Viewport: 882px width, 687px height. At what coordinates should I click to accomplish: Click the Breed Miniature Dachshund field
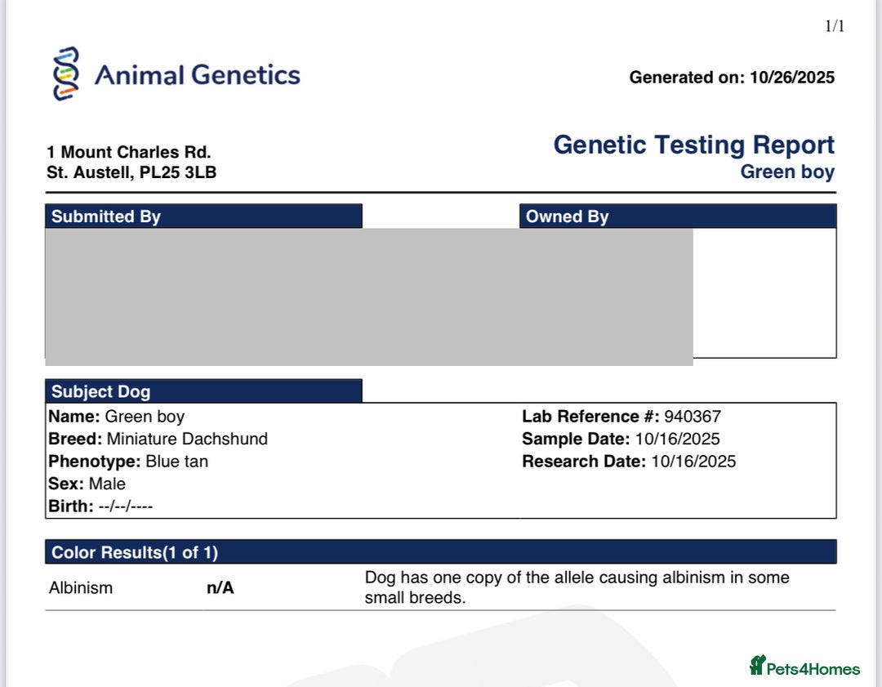(158, 439)
